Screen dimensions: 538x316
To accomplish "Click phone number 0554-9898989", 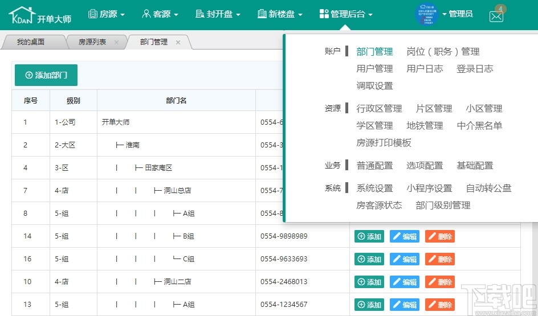I will (x=284, y=236).
